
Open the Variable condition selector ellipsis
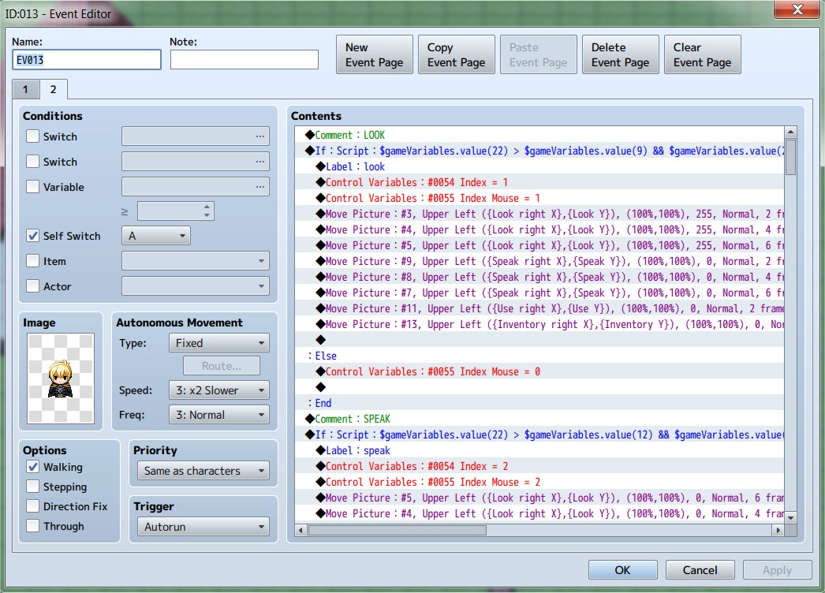coord(260,187)
